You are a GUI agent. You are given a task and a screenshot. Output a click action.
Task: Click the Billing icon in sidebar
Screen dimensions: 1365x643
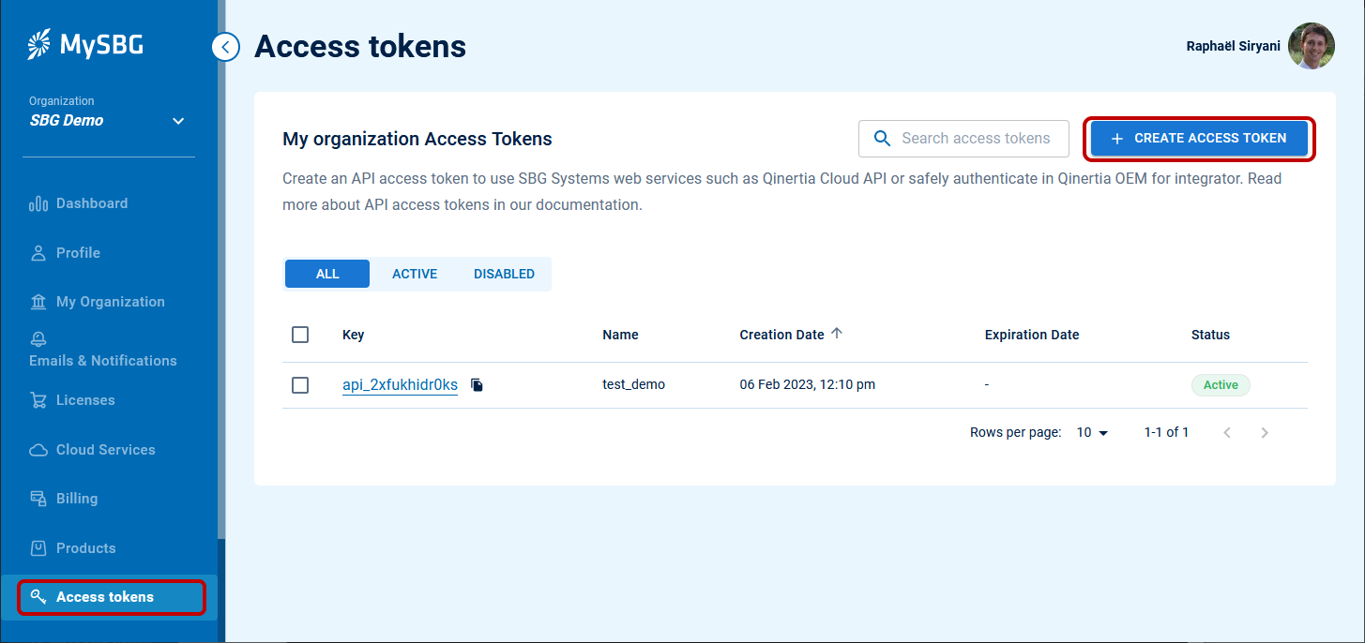tap(38, 499)
